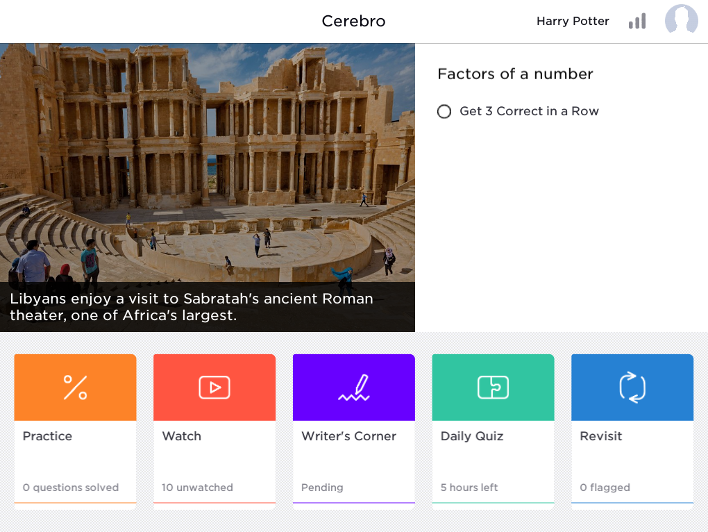Click the user profile avatar

click(682, 19)
